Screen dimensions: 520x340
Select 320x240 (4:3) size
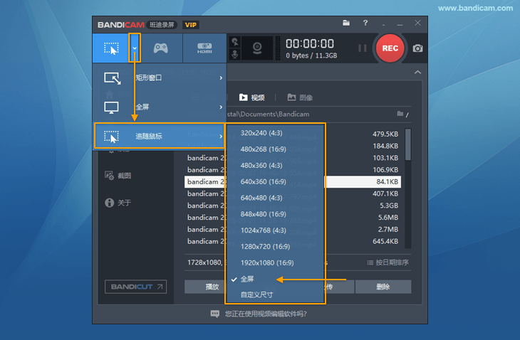click(x=275, y=133)
